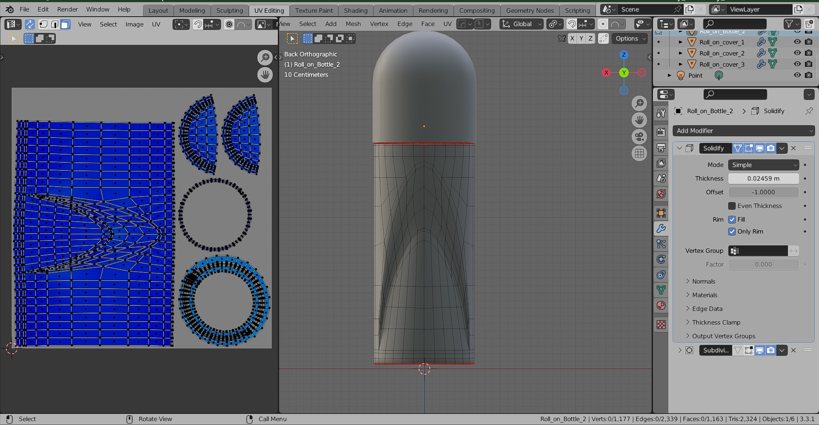The image size is (819, 425).
Task: Open Particles properties tab
Action: (661, 244)
